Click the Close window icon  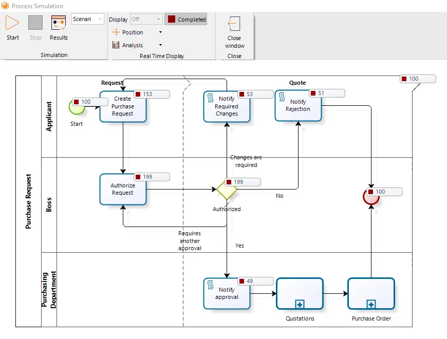click(x=234, y=24)
